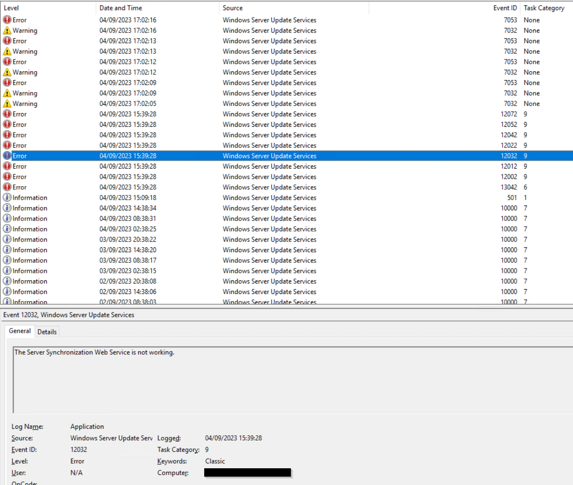Click the Error icon for event 12042
573x485 pixels.
point(7,135)
